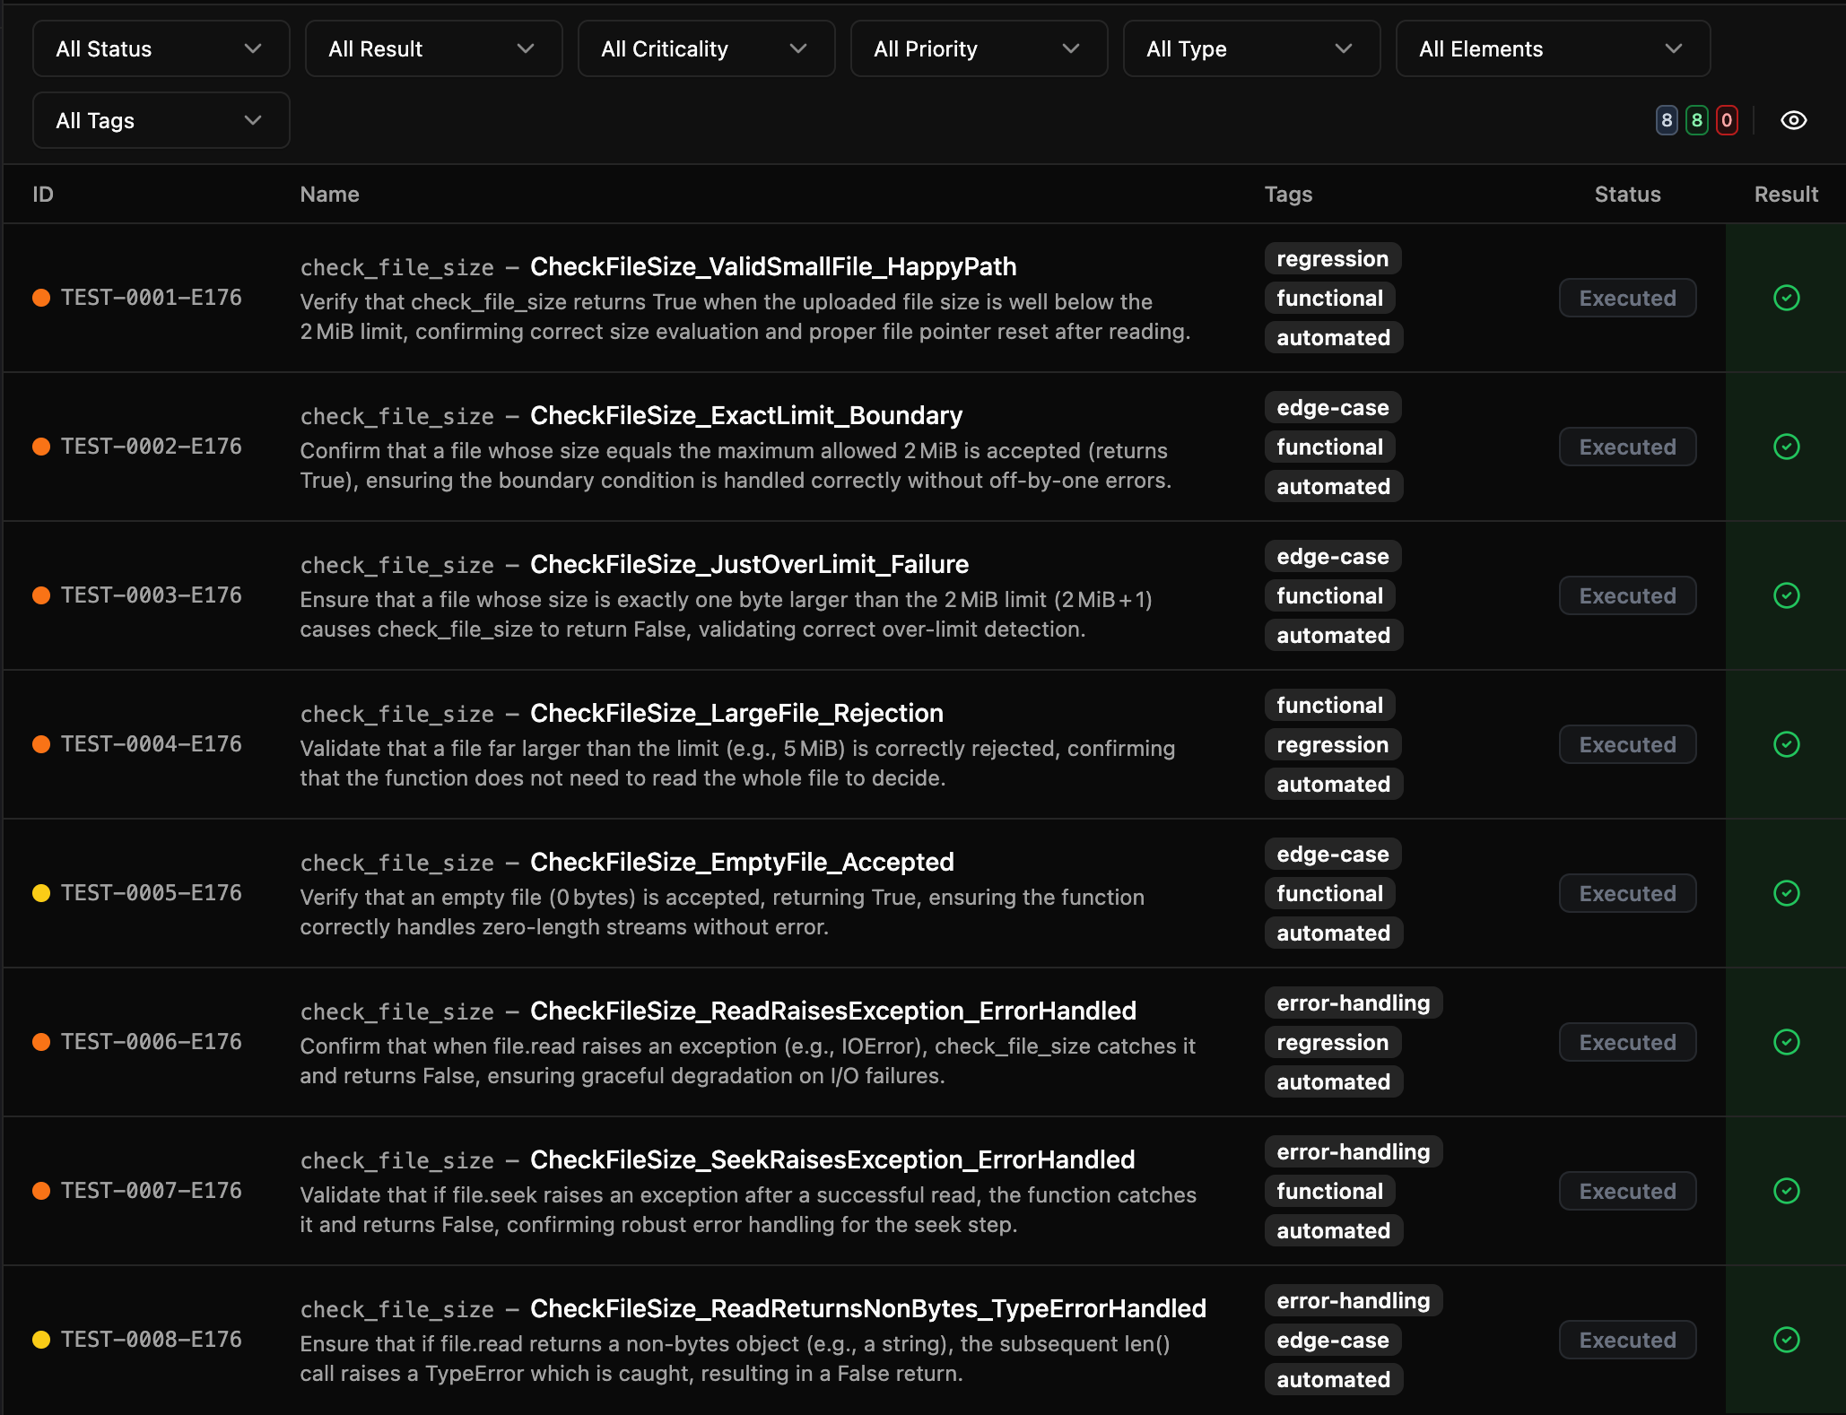This screenshot has width=1846, height=1415.
Task: Toggle the eye visibility icon
Action: [1793, 120]
